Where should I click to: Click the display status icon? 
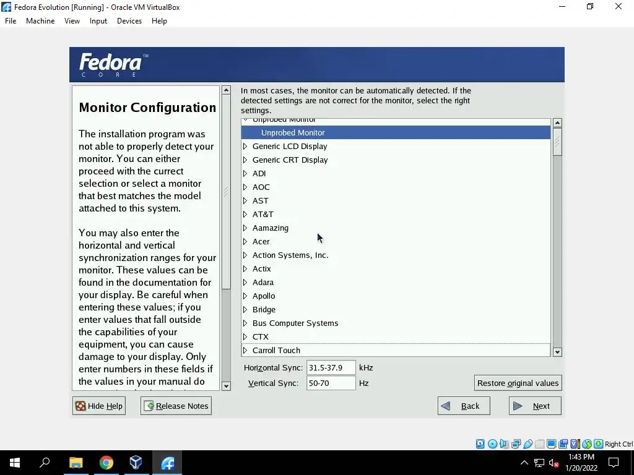[x=551, y=444]
